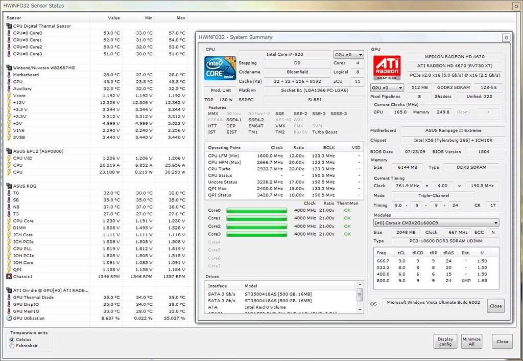Screen dimensions: 523x361
Task: Select the CPU Digital Thermal Sensor group icon
Action: pos(9,26)
